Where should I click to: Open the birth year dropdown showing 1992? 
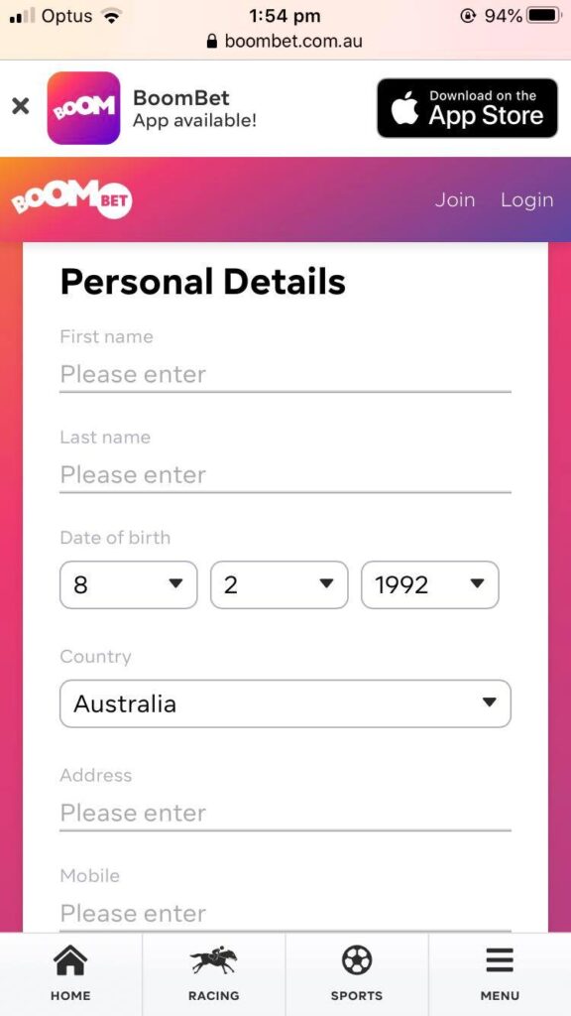coord(429,584)
